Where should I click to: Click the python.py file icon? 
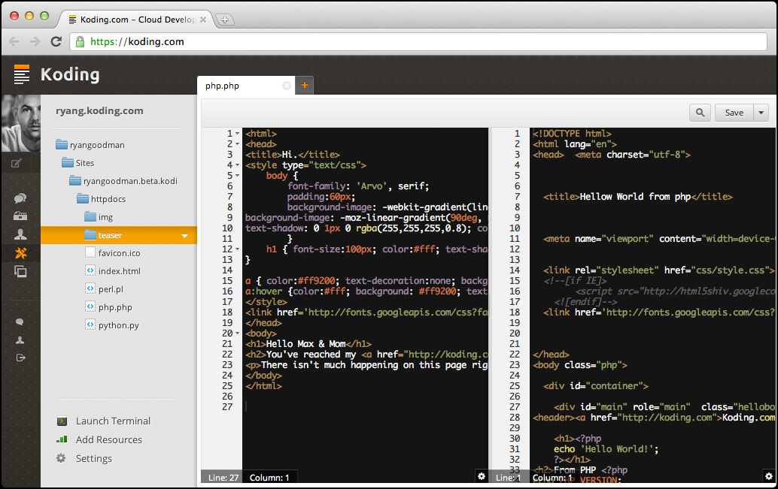90,325
